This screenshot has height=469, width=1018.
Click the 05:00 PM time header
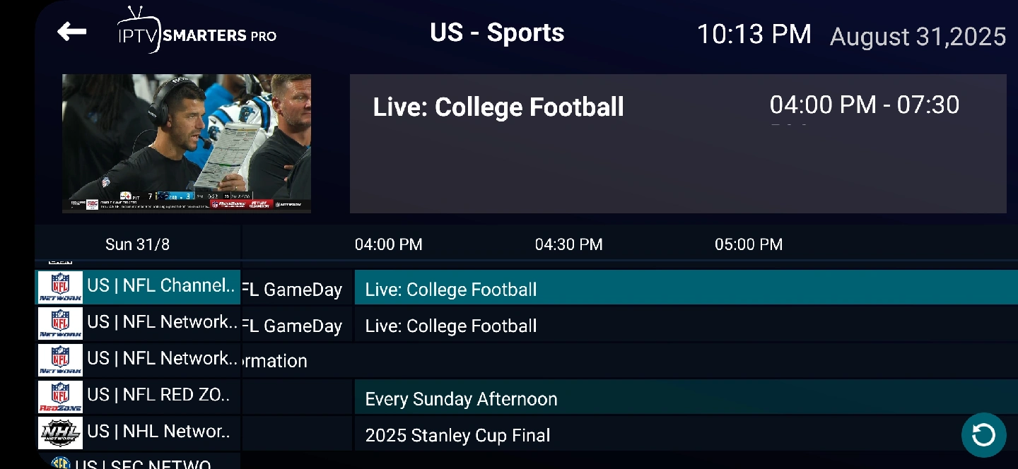[x=748, y=244]
